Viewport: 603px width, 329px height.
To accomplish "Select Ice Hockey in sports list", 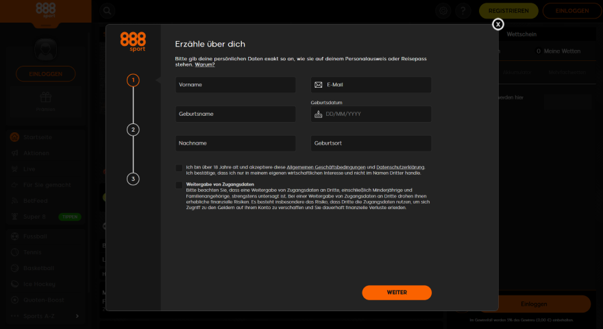I will point(39,284).
